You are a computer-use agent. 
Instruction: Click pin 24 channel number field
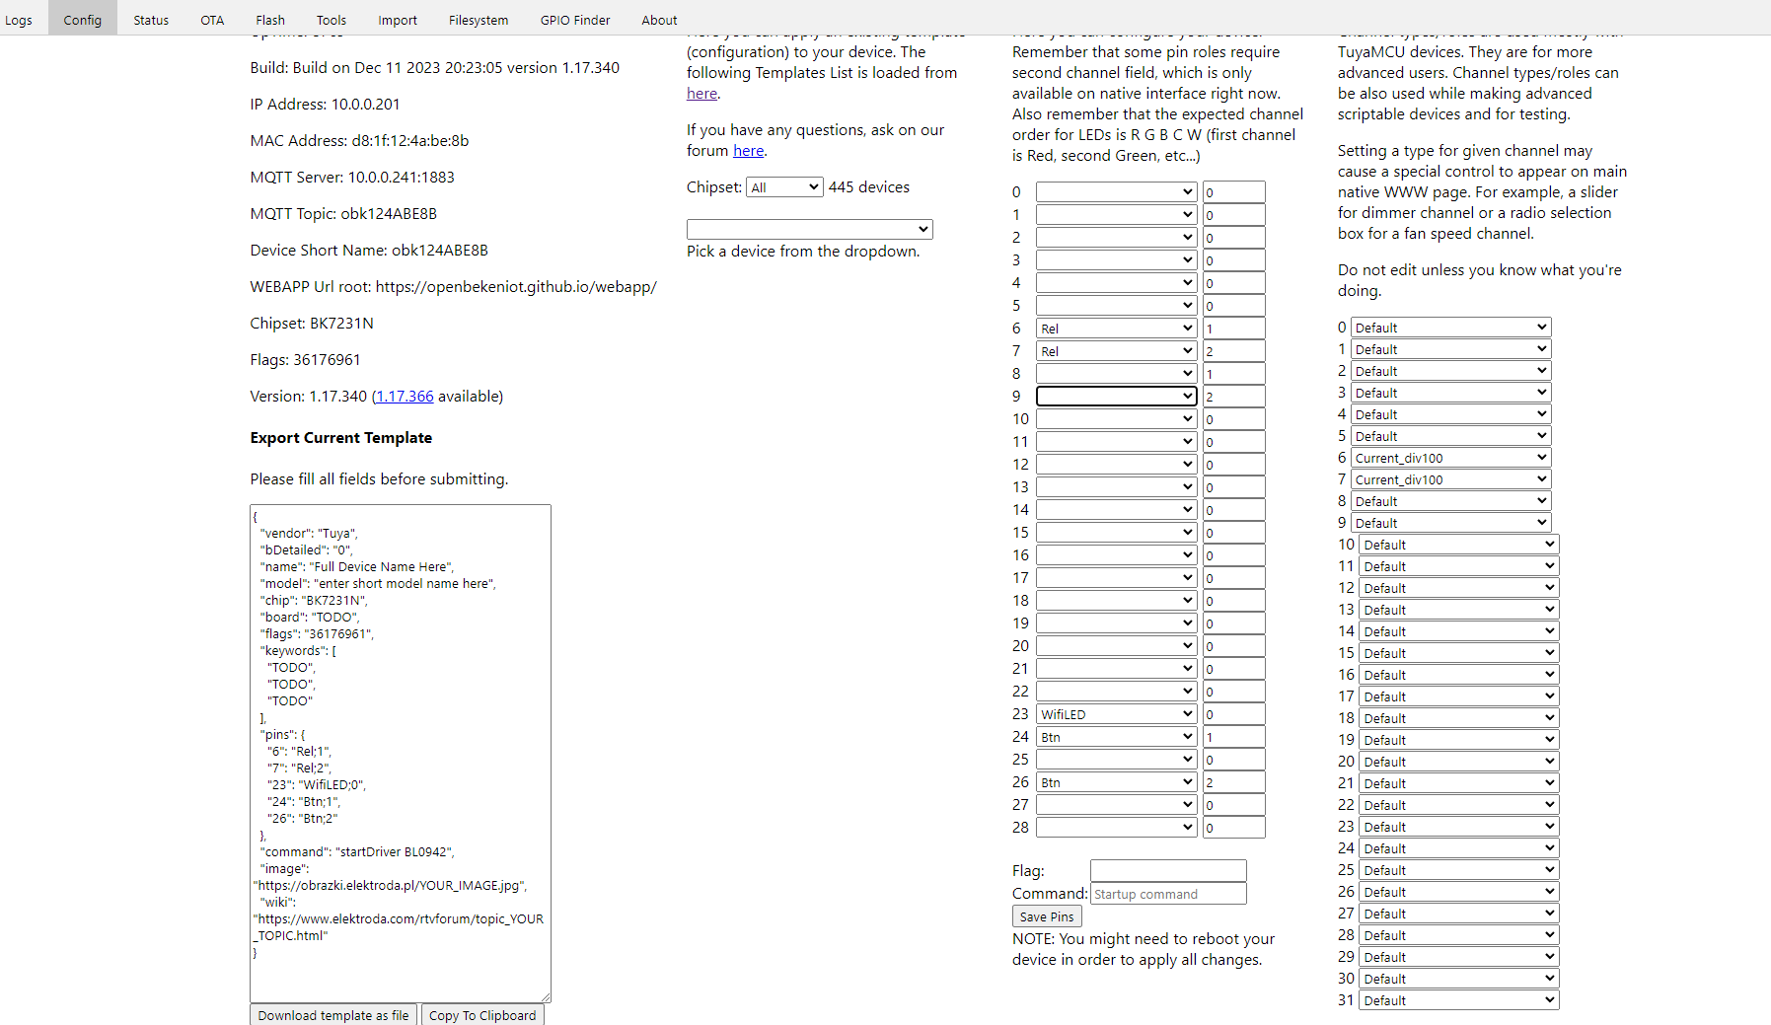point(1233,737)
